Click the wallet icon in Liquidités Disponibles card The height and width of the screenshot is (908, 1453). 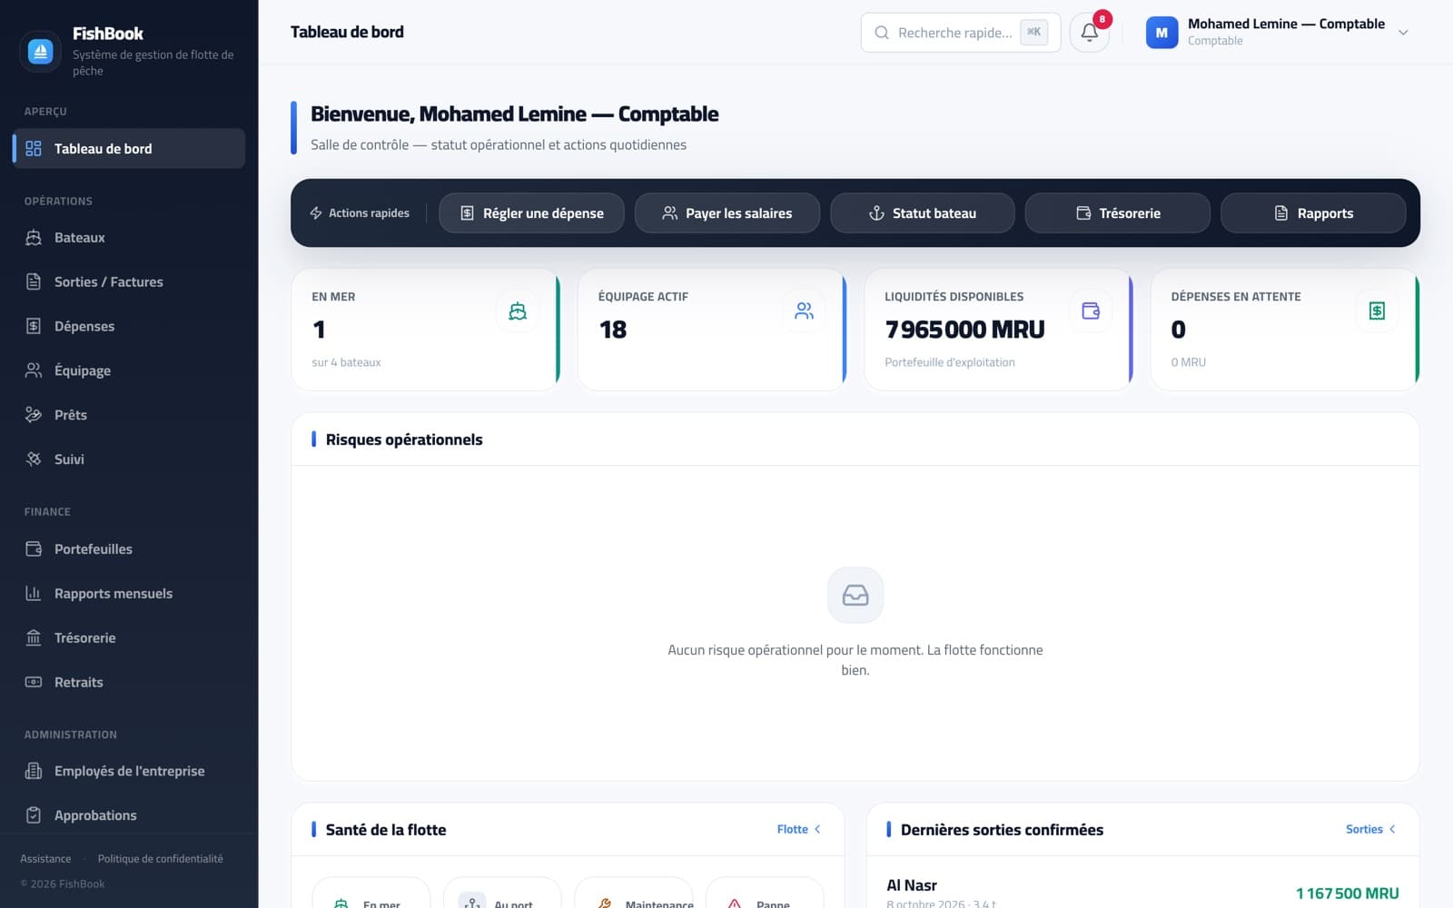pyautogui.click(x=1091, y=311)
